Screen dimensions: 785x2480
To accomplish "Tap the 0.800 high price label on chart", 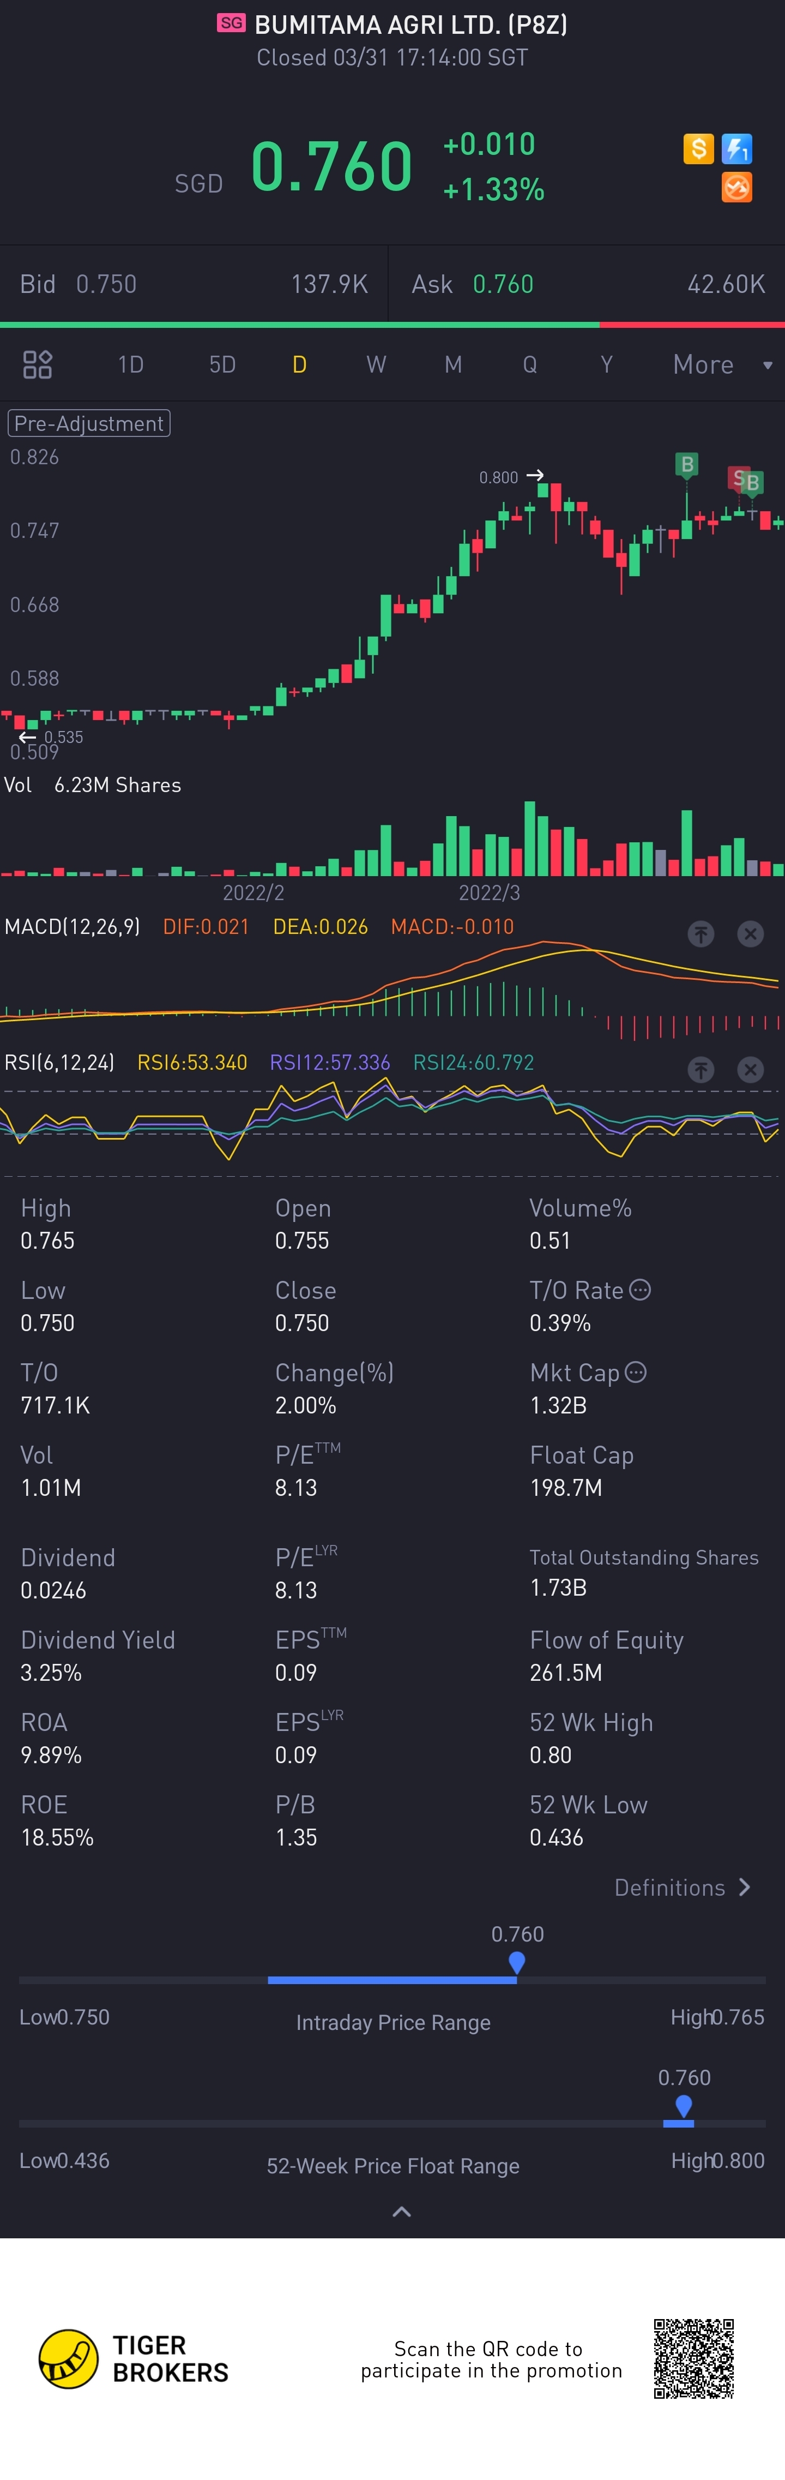I will pos(498,477).
